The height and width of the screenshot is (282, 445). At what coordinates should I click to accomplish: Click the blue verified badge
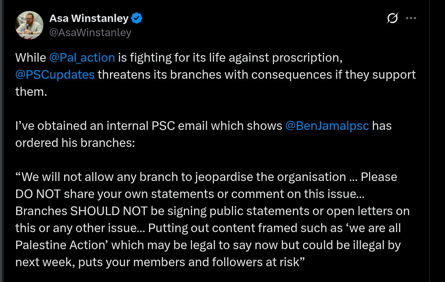136,18
